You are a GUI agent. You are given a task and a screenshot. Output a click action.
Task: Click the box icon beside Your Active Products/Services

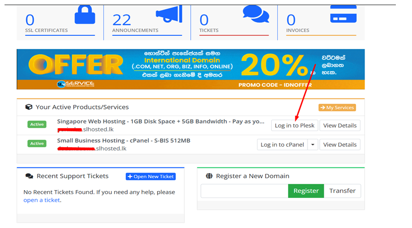pos(29,107)
